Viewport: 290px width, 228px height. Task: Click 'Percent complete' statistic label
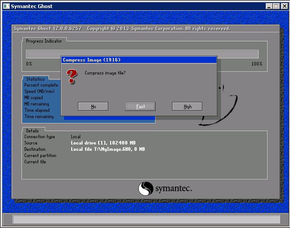coord(41,85)
